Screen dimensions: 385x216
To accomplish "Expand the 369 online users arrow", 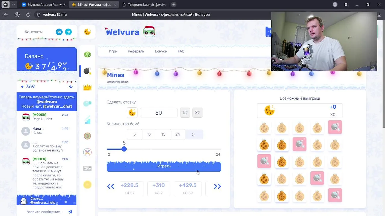I will [71, 86].
